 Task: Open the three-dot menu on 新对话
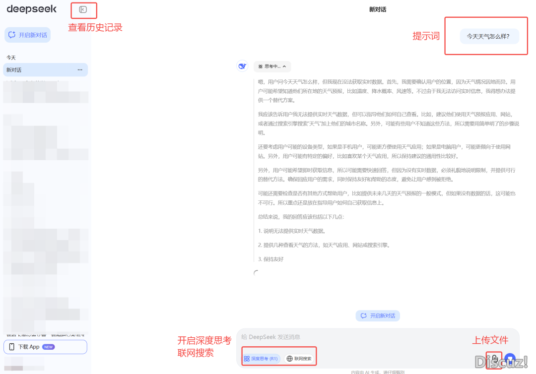tap(80, 69)
